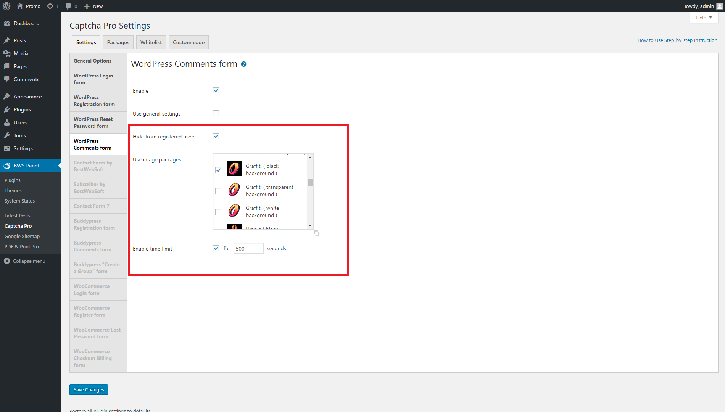725x412 pixels.
Task: Click Save Changes button
Action: pyautogui.click(x=89, y=389)
